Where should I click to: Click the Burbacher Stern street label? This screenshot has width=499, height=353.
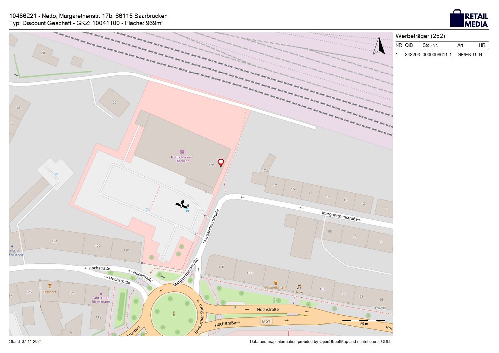[x=199, y=319]
